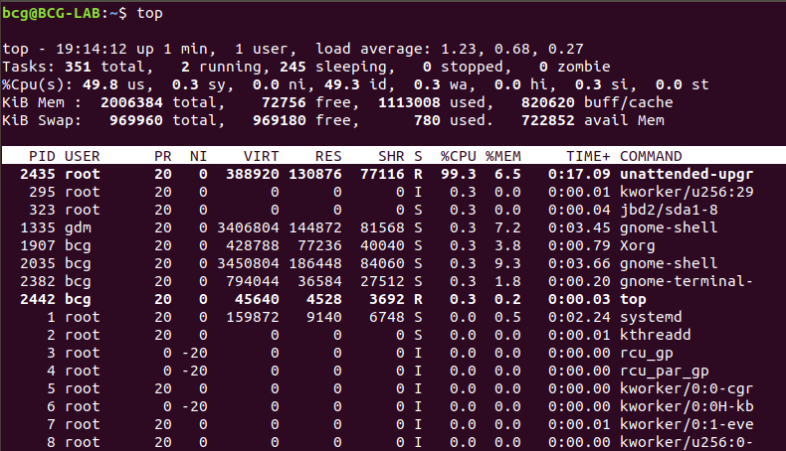Select KiB Swap total 969960
Screen dimensions: 786x451
[136, 120]
